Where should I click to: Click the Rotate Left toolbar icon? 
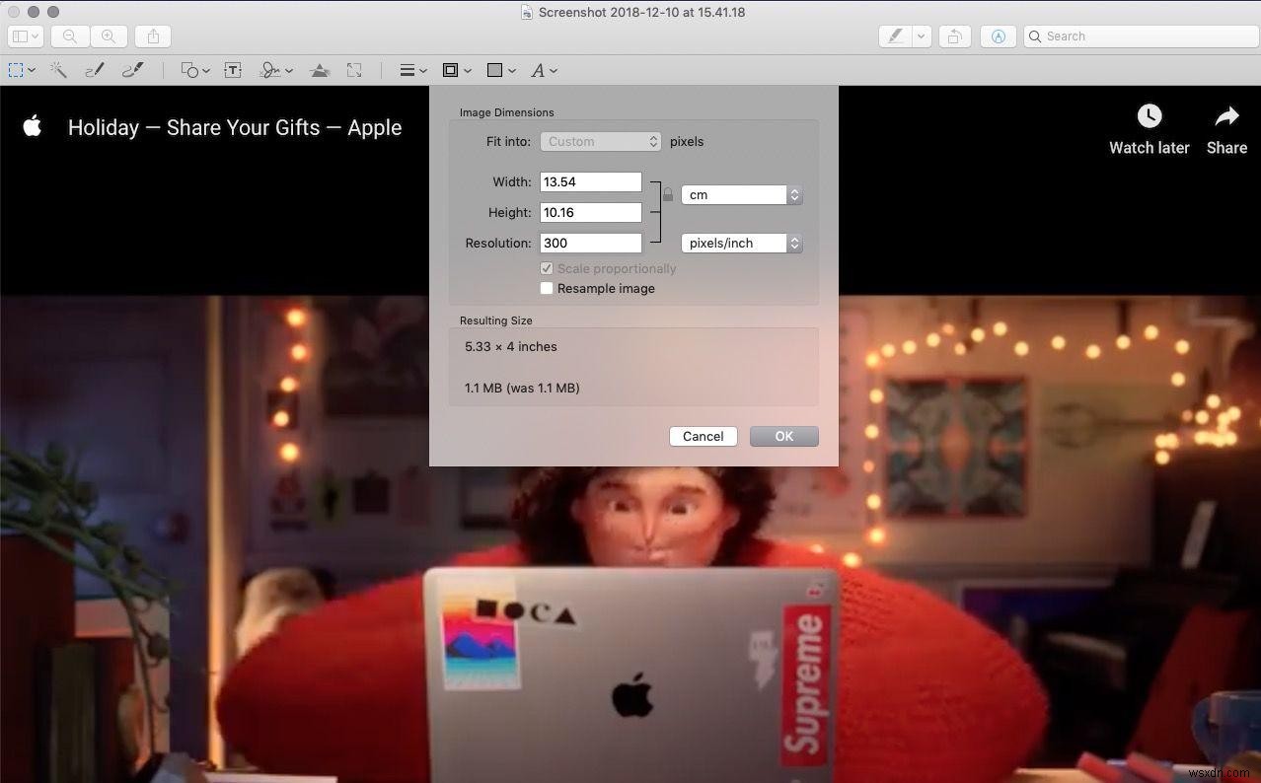coord(953,36)
